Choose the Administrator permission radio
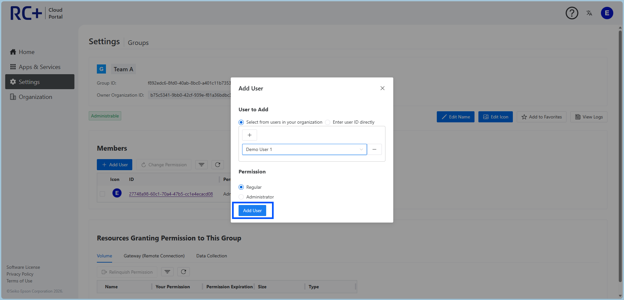Viewport: 624px width, 300px height. click(x=241, y=197)
